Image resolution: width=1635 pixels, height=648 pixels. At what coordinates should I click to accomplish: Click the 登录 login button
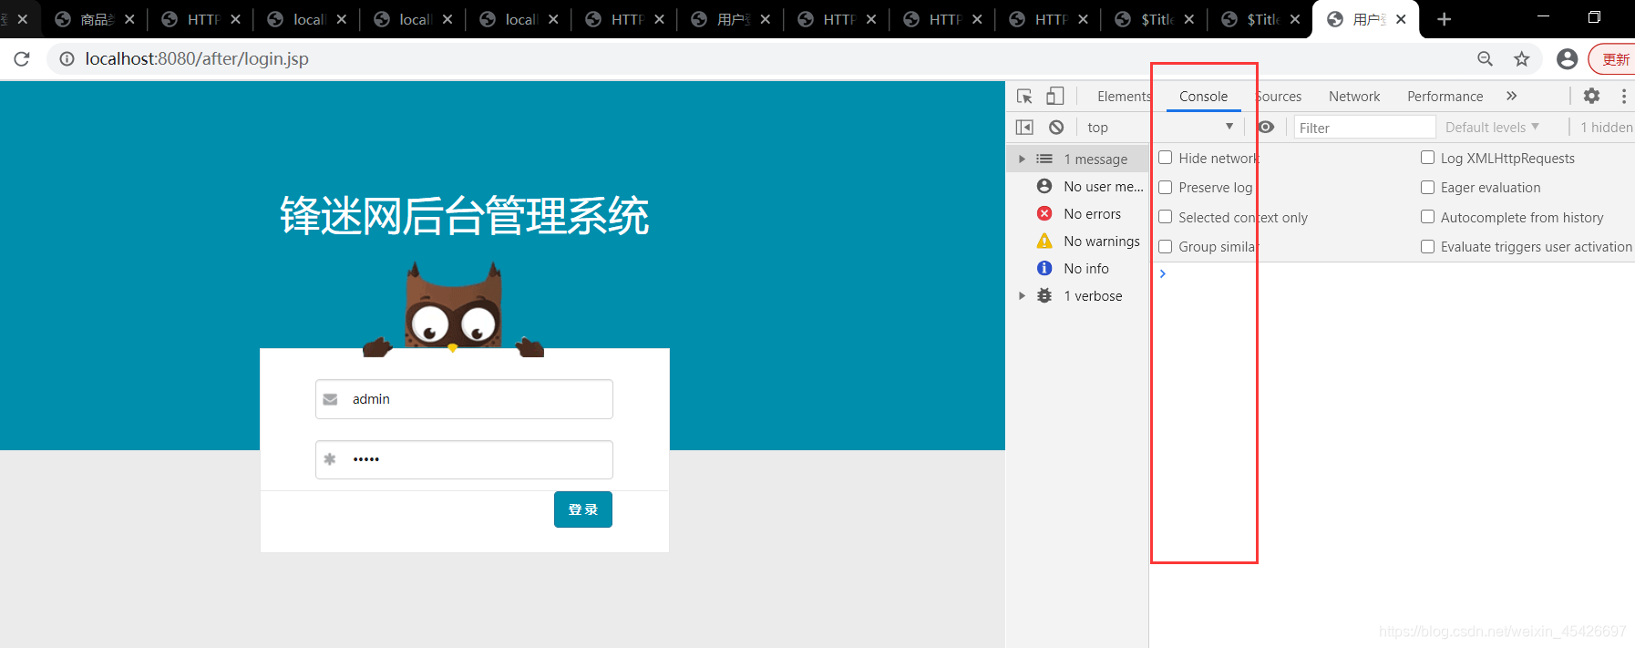click(x=583, y=509)
